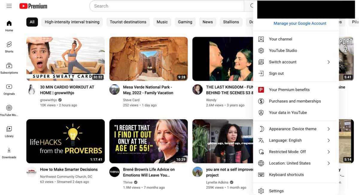Click the YouTube Premium logo
This screenshot has height=195, width=359.
click(33, 6)
